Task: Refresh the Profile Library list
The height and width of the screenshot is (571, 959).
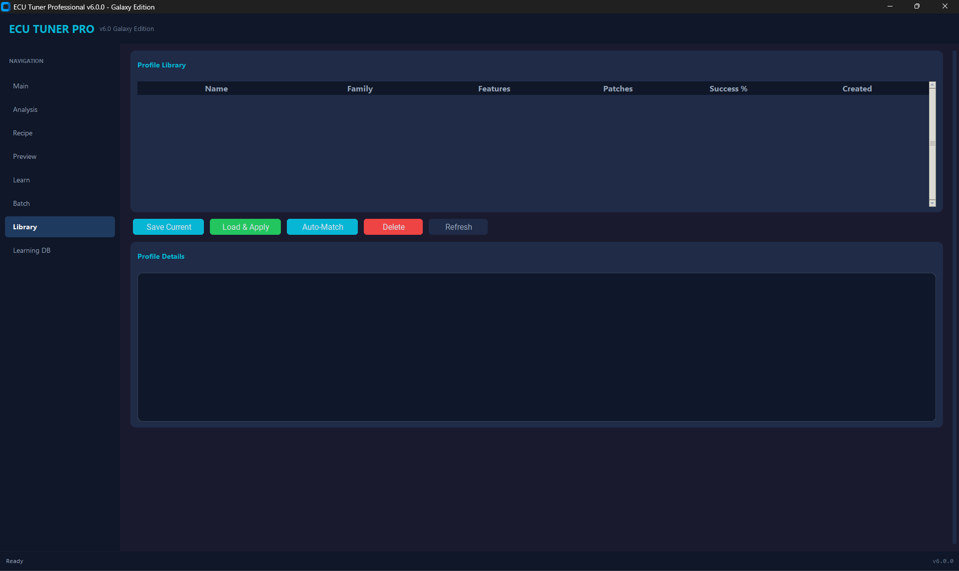Action: pos(458,227)
